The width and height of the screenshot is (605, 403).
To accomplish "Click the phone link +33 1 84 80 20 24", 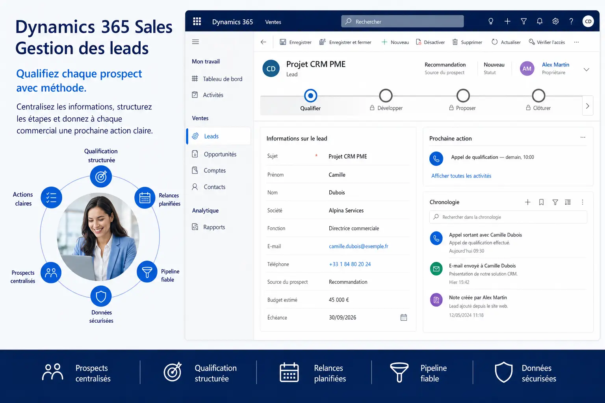I will pyautogui.click(x=350, y=264).
